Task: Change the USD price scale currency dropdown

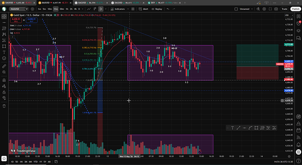Action: [289, 15]
